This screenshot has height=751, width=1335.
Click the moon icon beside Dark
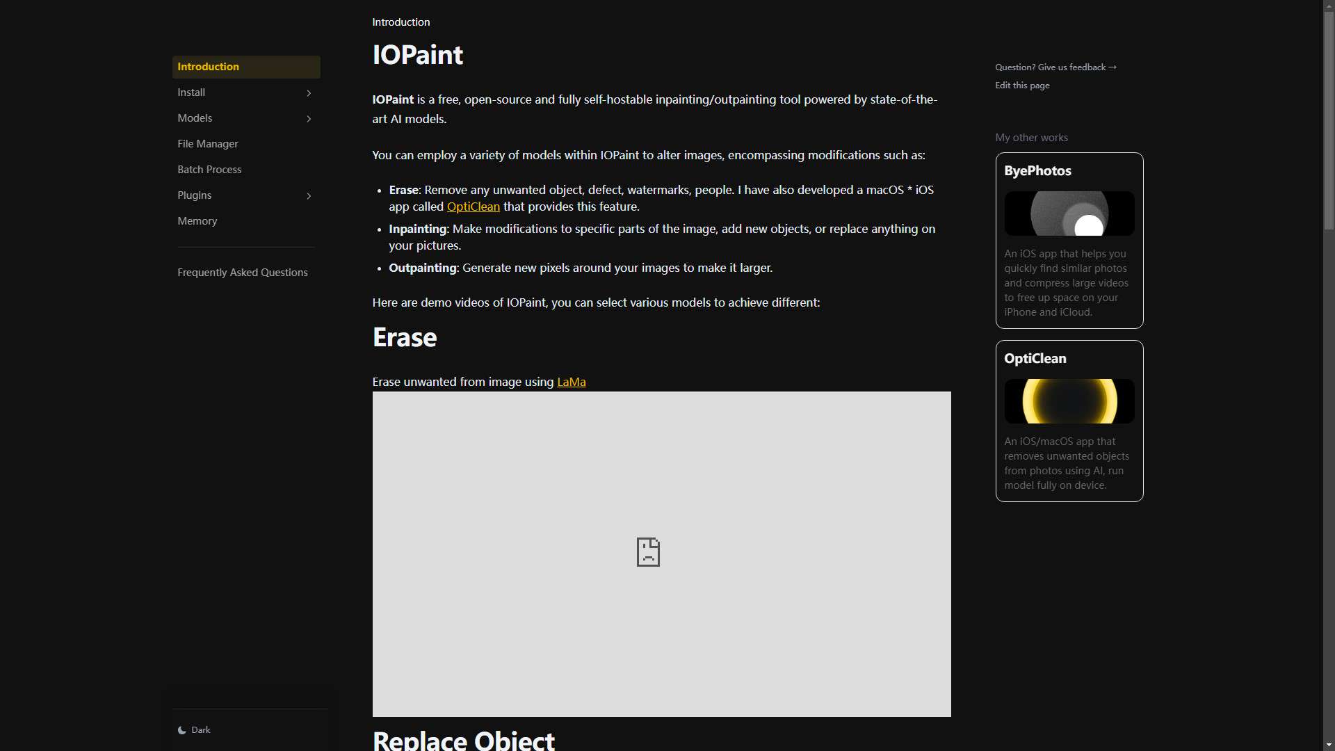pyautogui.click(x=182, y=730)
